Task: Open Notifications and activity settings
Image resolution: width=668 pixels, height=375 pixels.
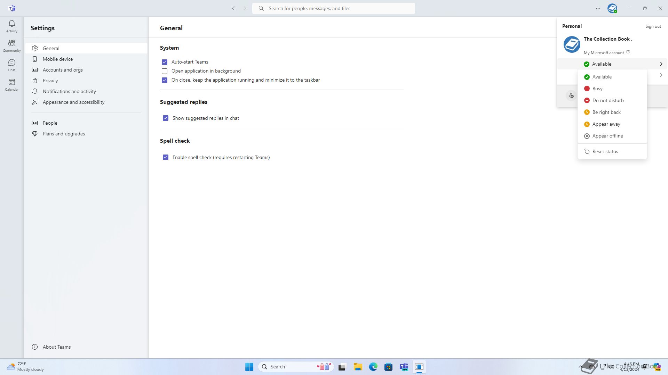Action: [69, 91]
